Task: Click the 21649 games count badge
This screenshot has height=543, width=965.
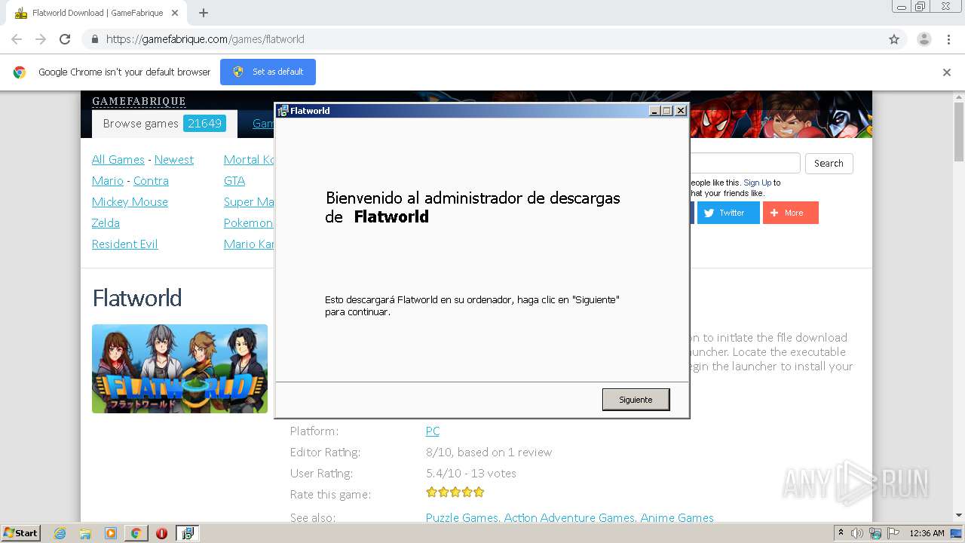Action: [x=205, y=124]
